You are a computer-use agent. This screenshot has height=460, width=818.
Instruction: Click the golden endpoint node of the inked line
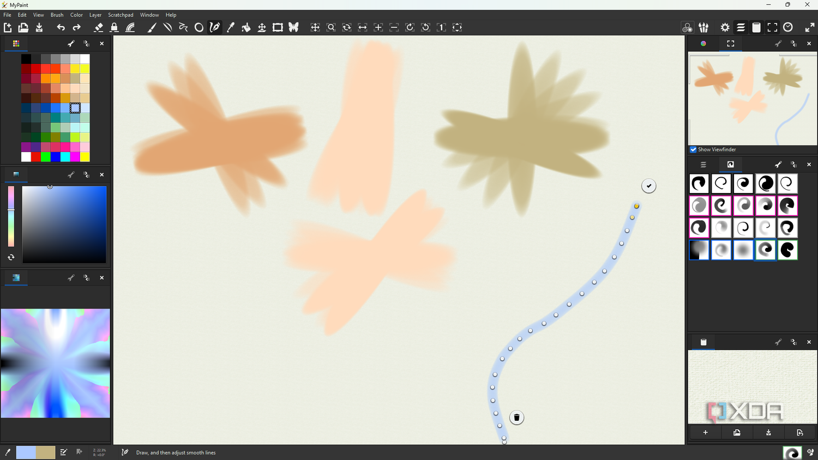click(x=636, y=206)
